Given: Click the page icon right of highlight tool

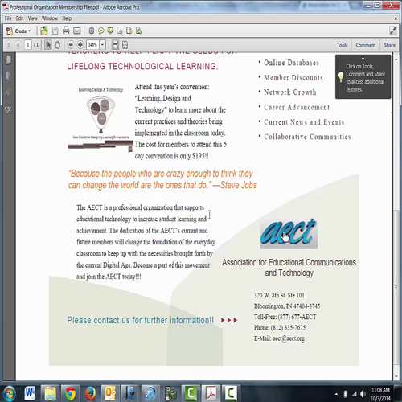Looking at the screenshot, I should (x=120, y=31).
